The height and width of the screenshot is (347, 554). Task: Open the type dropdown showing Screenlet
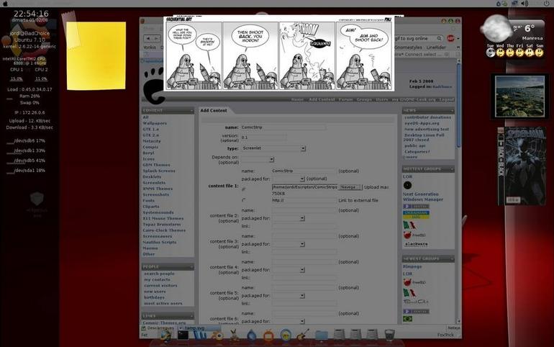(273, 148)
